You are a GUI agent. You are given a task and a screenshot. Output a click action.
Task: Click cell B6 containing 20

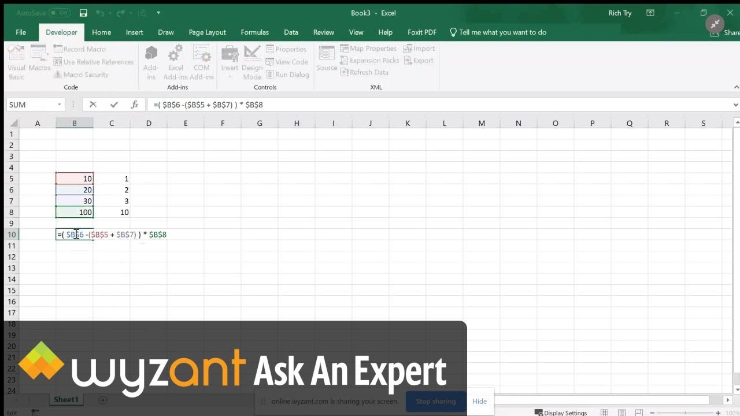point(75,190)
